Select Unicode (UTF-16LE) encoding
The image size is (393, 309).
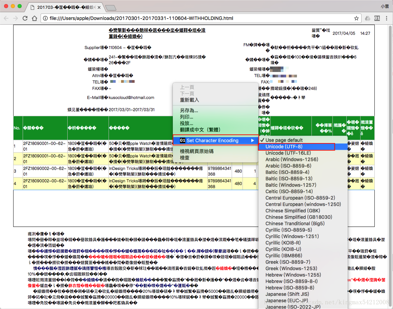[303, 153]
